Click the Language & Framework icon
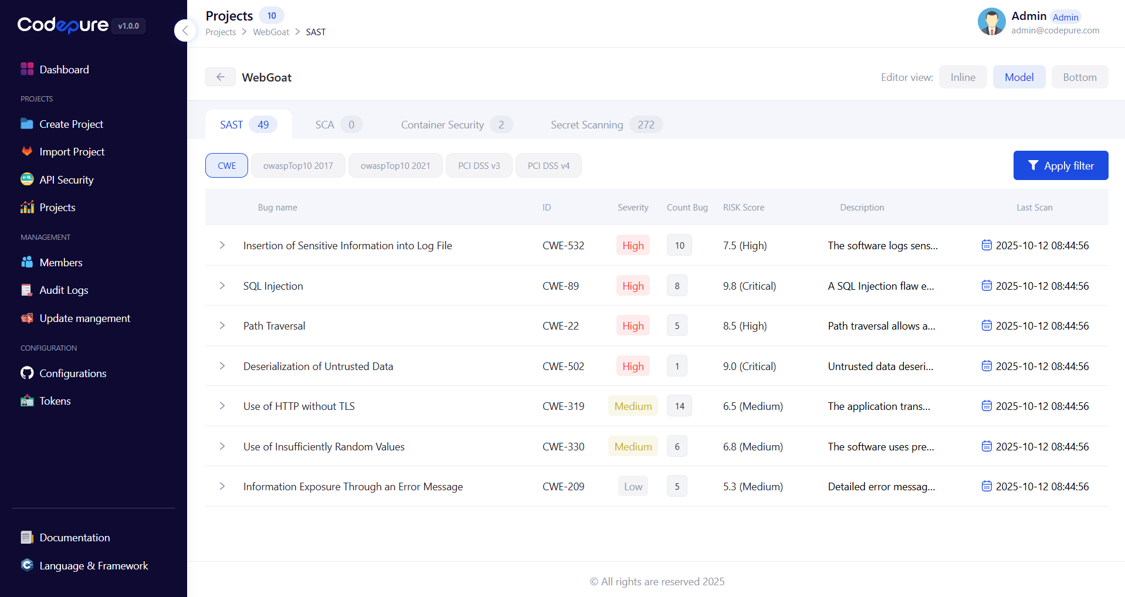1125x597 pixels. point(27,565)
